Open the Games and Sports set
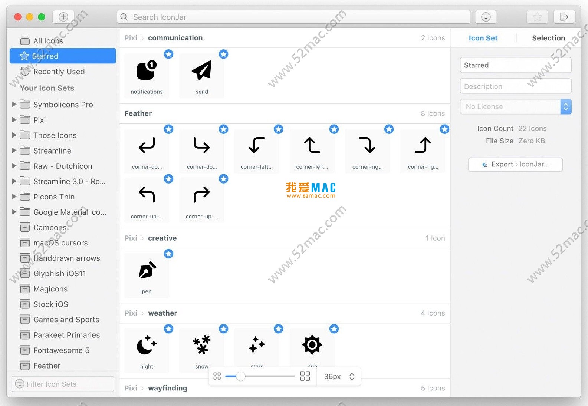 [62, 320]
